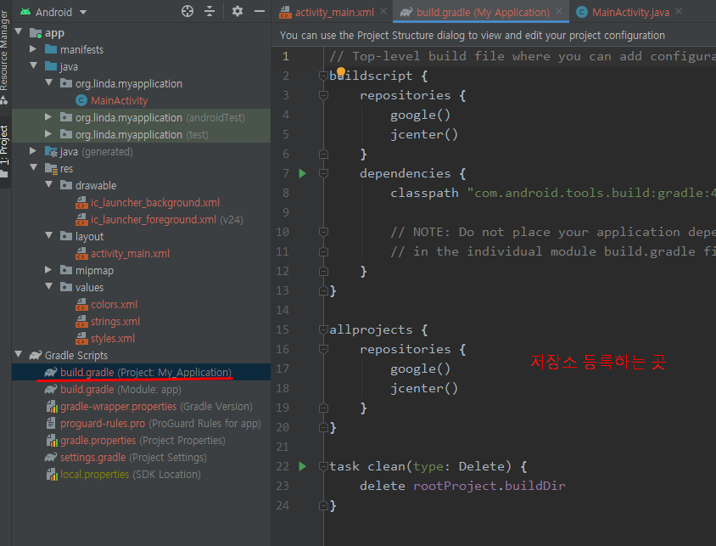The width and height of the screenshot is (716, 546).
Task: Expand the manifests folder
Action: (x=33, y=49)
